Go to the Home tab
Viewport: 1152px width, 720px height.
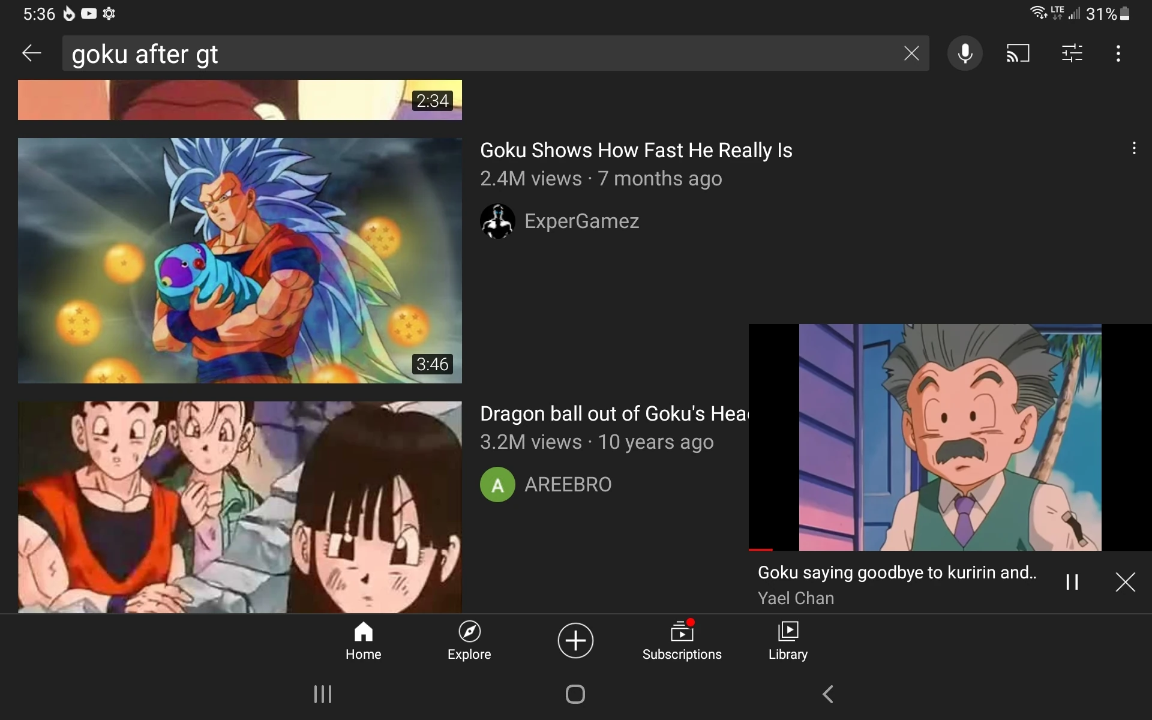click(363, 641)
